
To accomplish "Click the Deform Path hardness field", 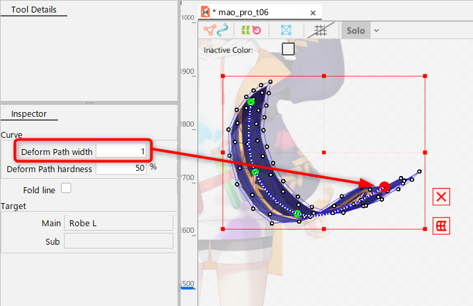I will pyautogui.click(x=121, y=168).
